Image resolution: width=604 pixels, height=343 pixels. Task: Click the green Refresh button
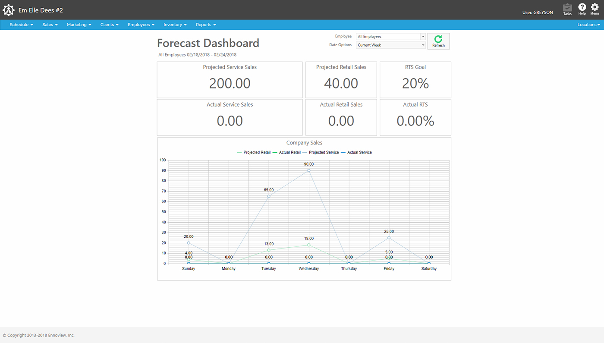click(x=438, y=41)
